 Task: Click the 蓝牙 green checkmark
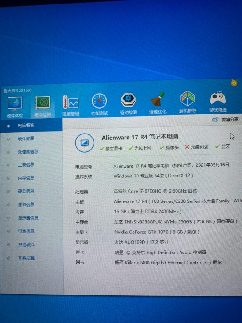coord(218,146)
